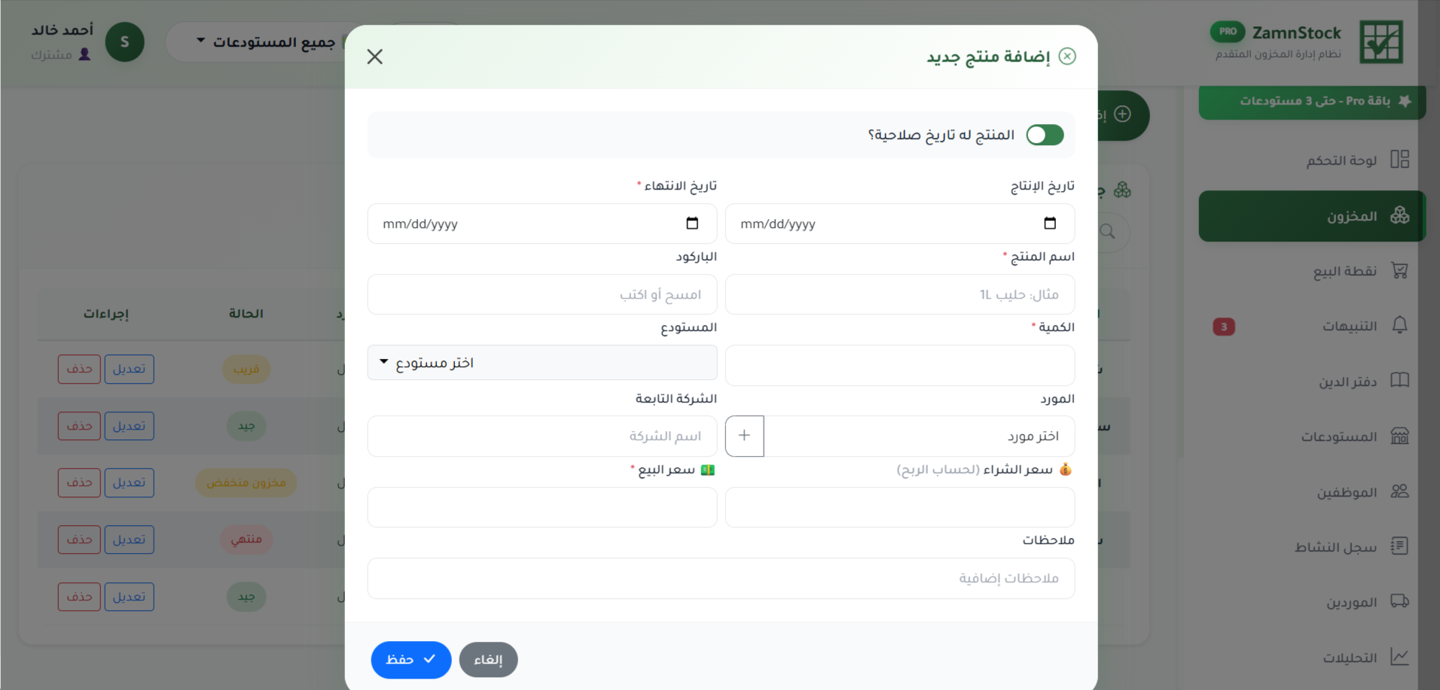Open production date calendar picker icon
Screen dimensions: 1440x690
pos(1050,223)
